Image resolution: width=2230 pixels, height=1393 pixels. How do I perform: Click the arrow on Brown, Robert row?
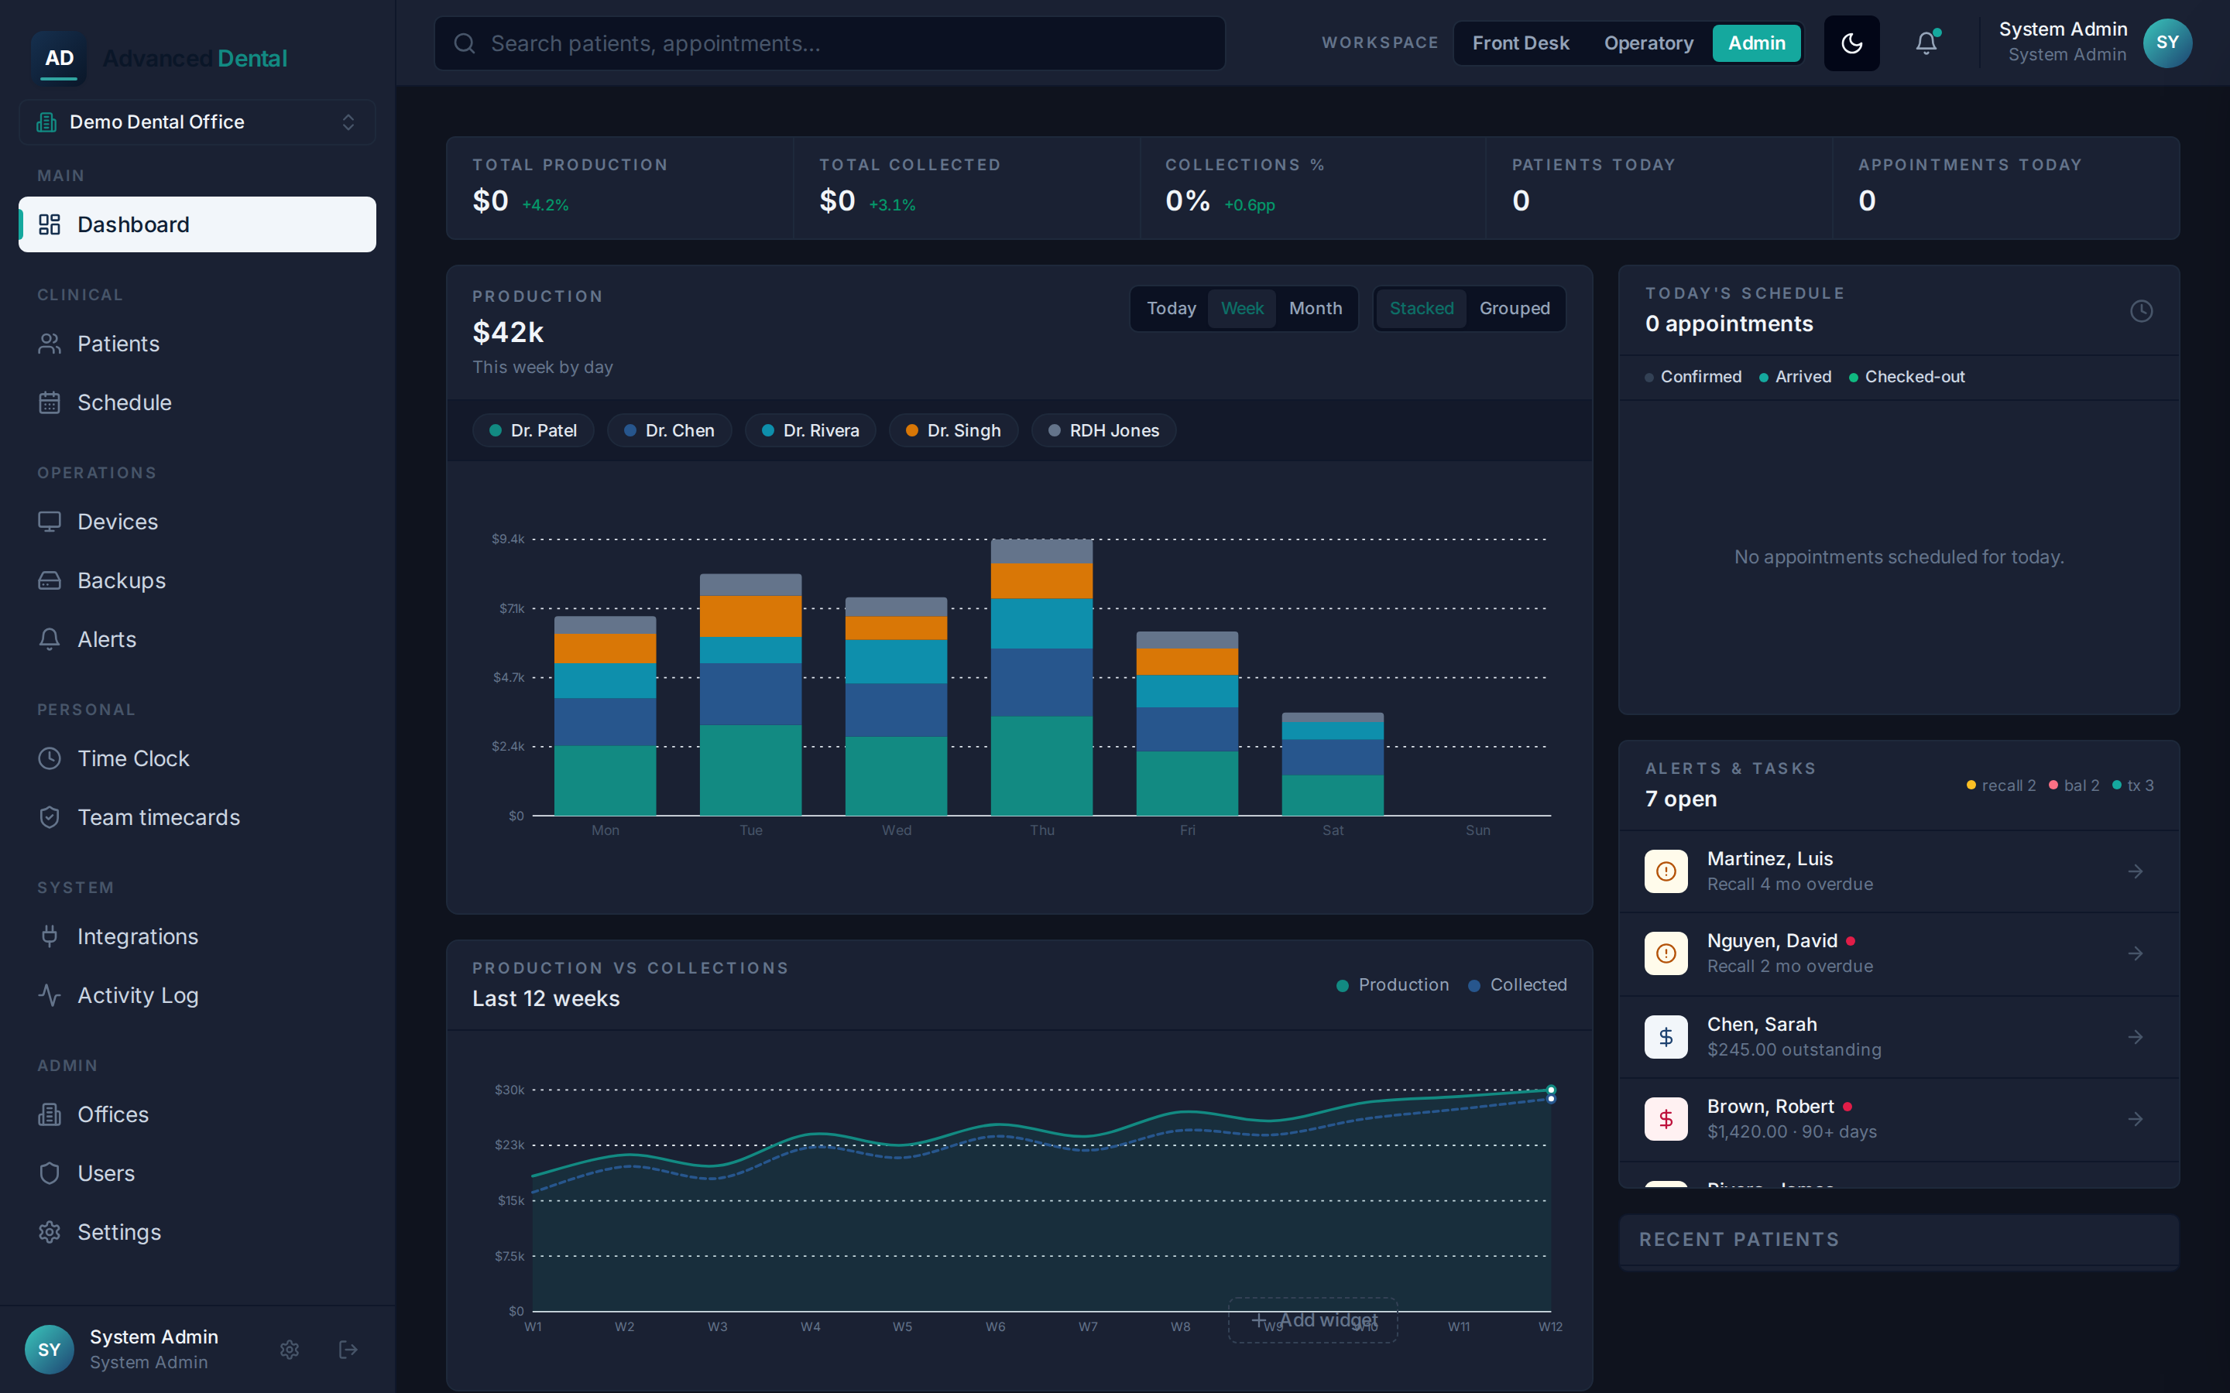click(x=2135, y=1119)
